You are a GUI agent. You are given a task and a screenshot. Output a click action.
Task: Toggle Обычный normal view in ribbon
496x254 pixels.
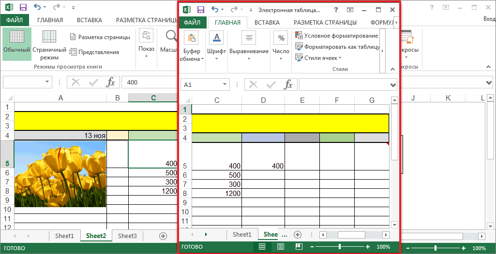tap(17, 43)
